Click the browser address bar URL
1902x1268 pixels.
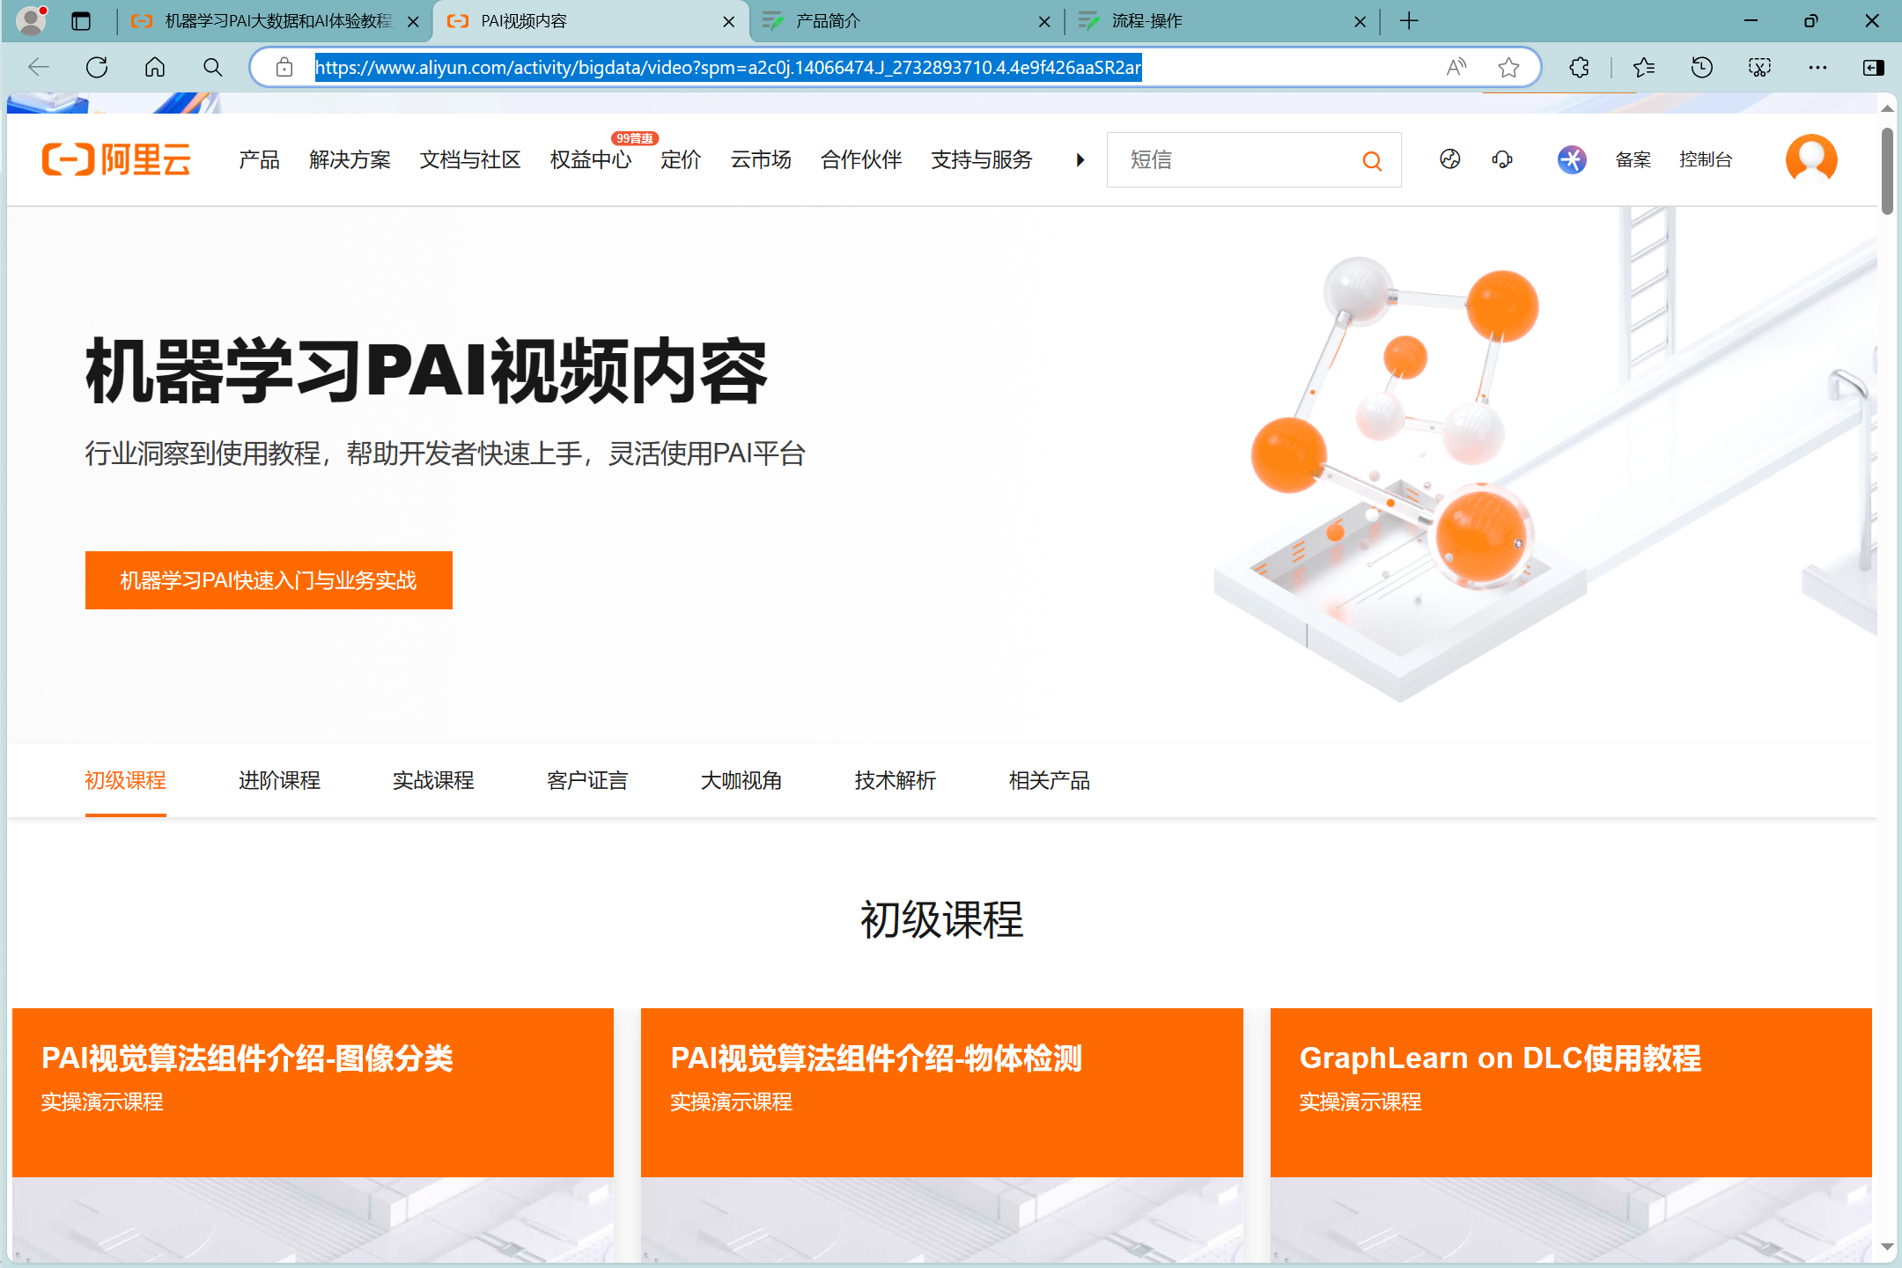(x=728, y=67)
